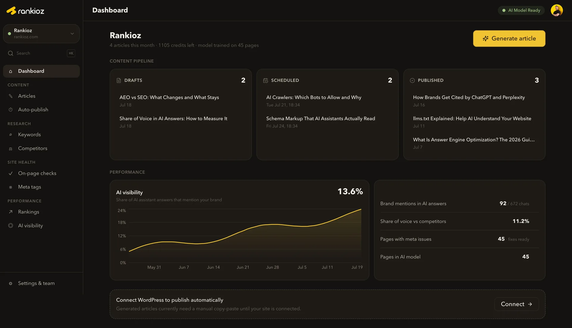Click the Published count 3
This screenshot has height=328, width=572.
537,80
